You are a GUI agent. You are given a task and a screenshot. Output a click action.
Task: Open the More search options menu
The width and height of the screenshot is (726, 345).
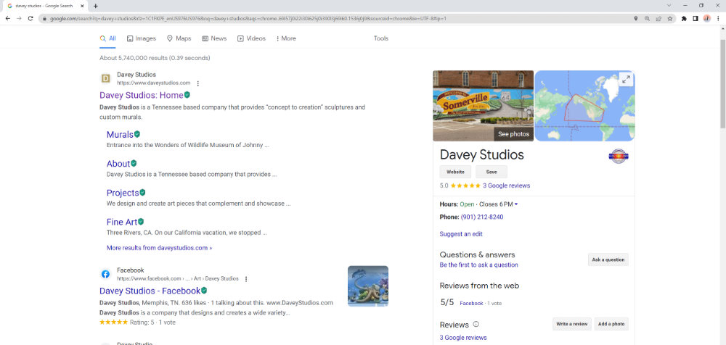286,38
